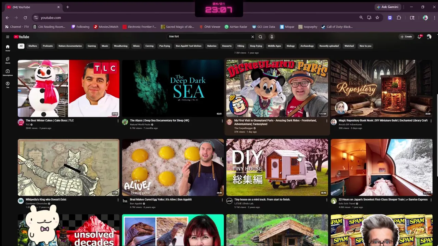Play the Book Repository thumbnail
Screen dimensions: 438x246
click(x=382, y=88)
